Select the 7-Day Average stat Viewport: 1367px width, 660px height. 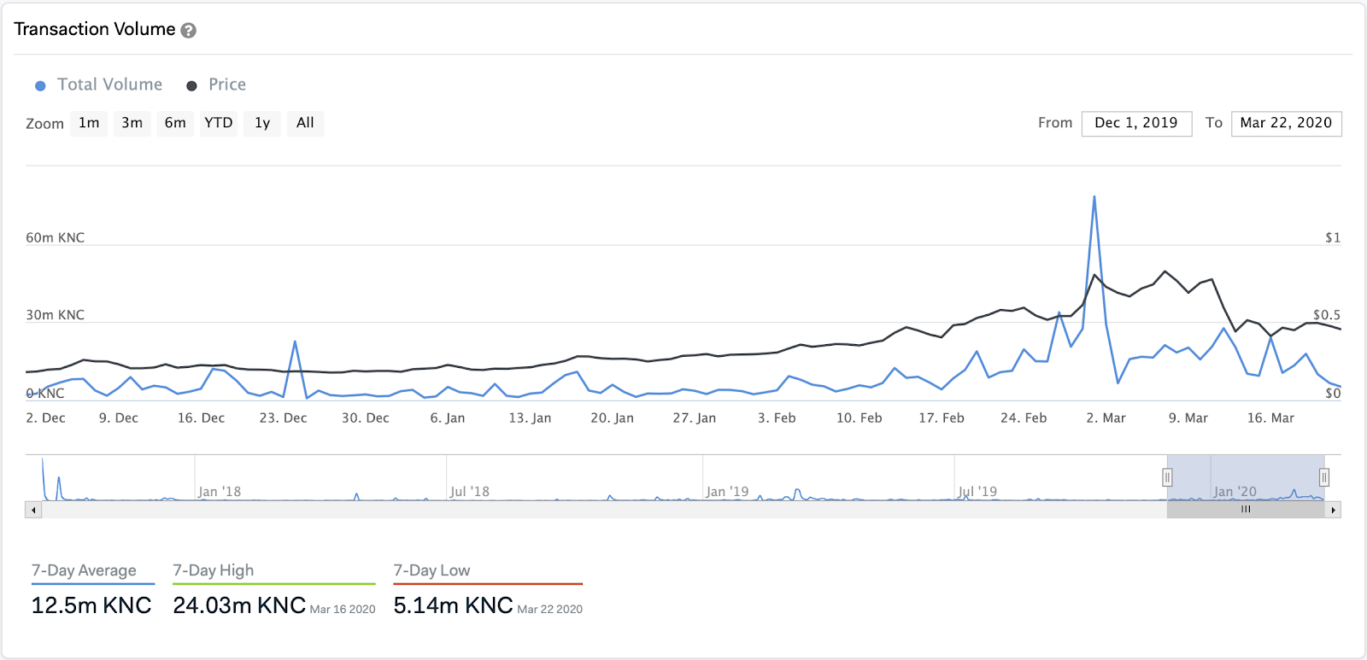pyautogui.click(x=92, y=590)
